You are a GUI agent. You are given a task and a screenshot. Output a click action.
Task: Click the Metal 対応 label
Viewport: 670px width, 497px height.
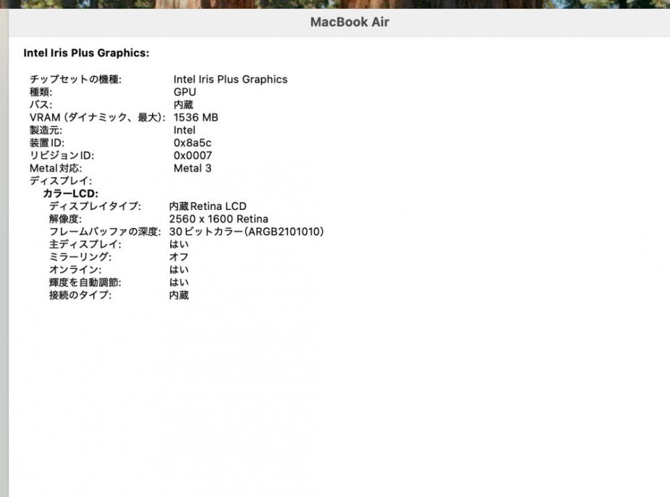(x=56, y=168)
